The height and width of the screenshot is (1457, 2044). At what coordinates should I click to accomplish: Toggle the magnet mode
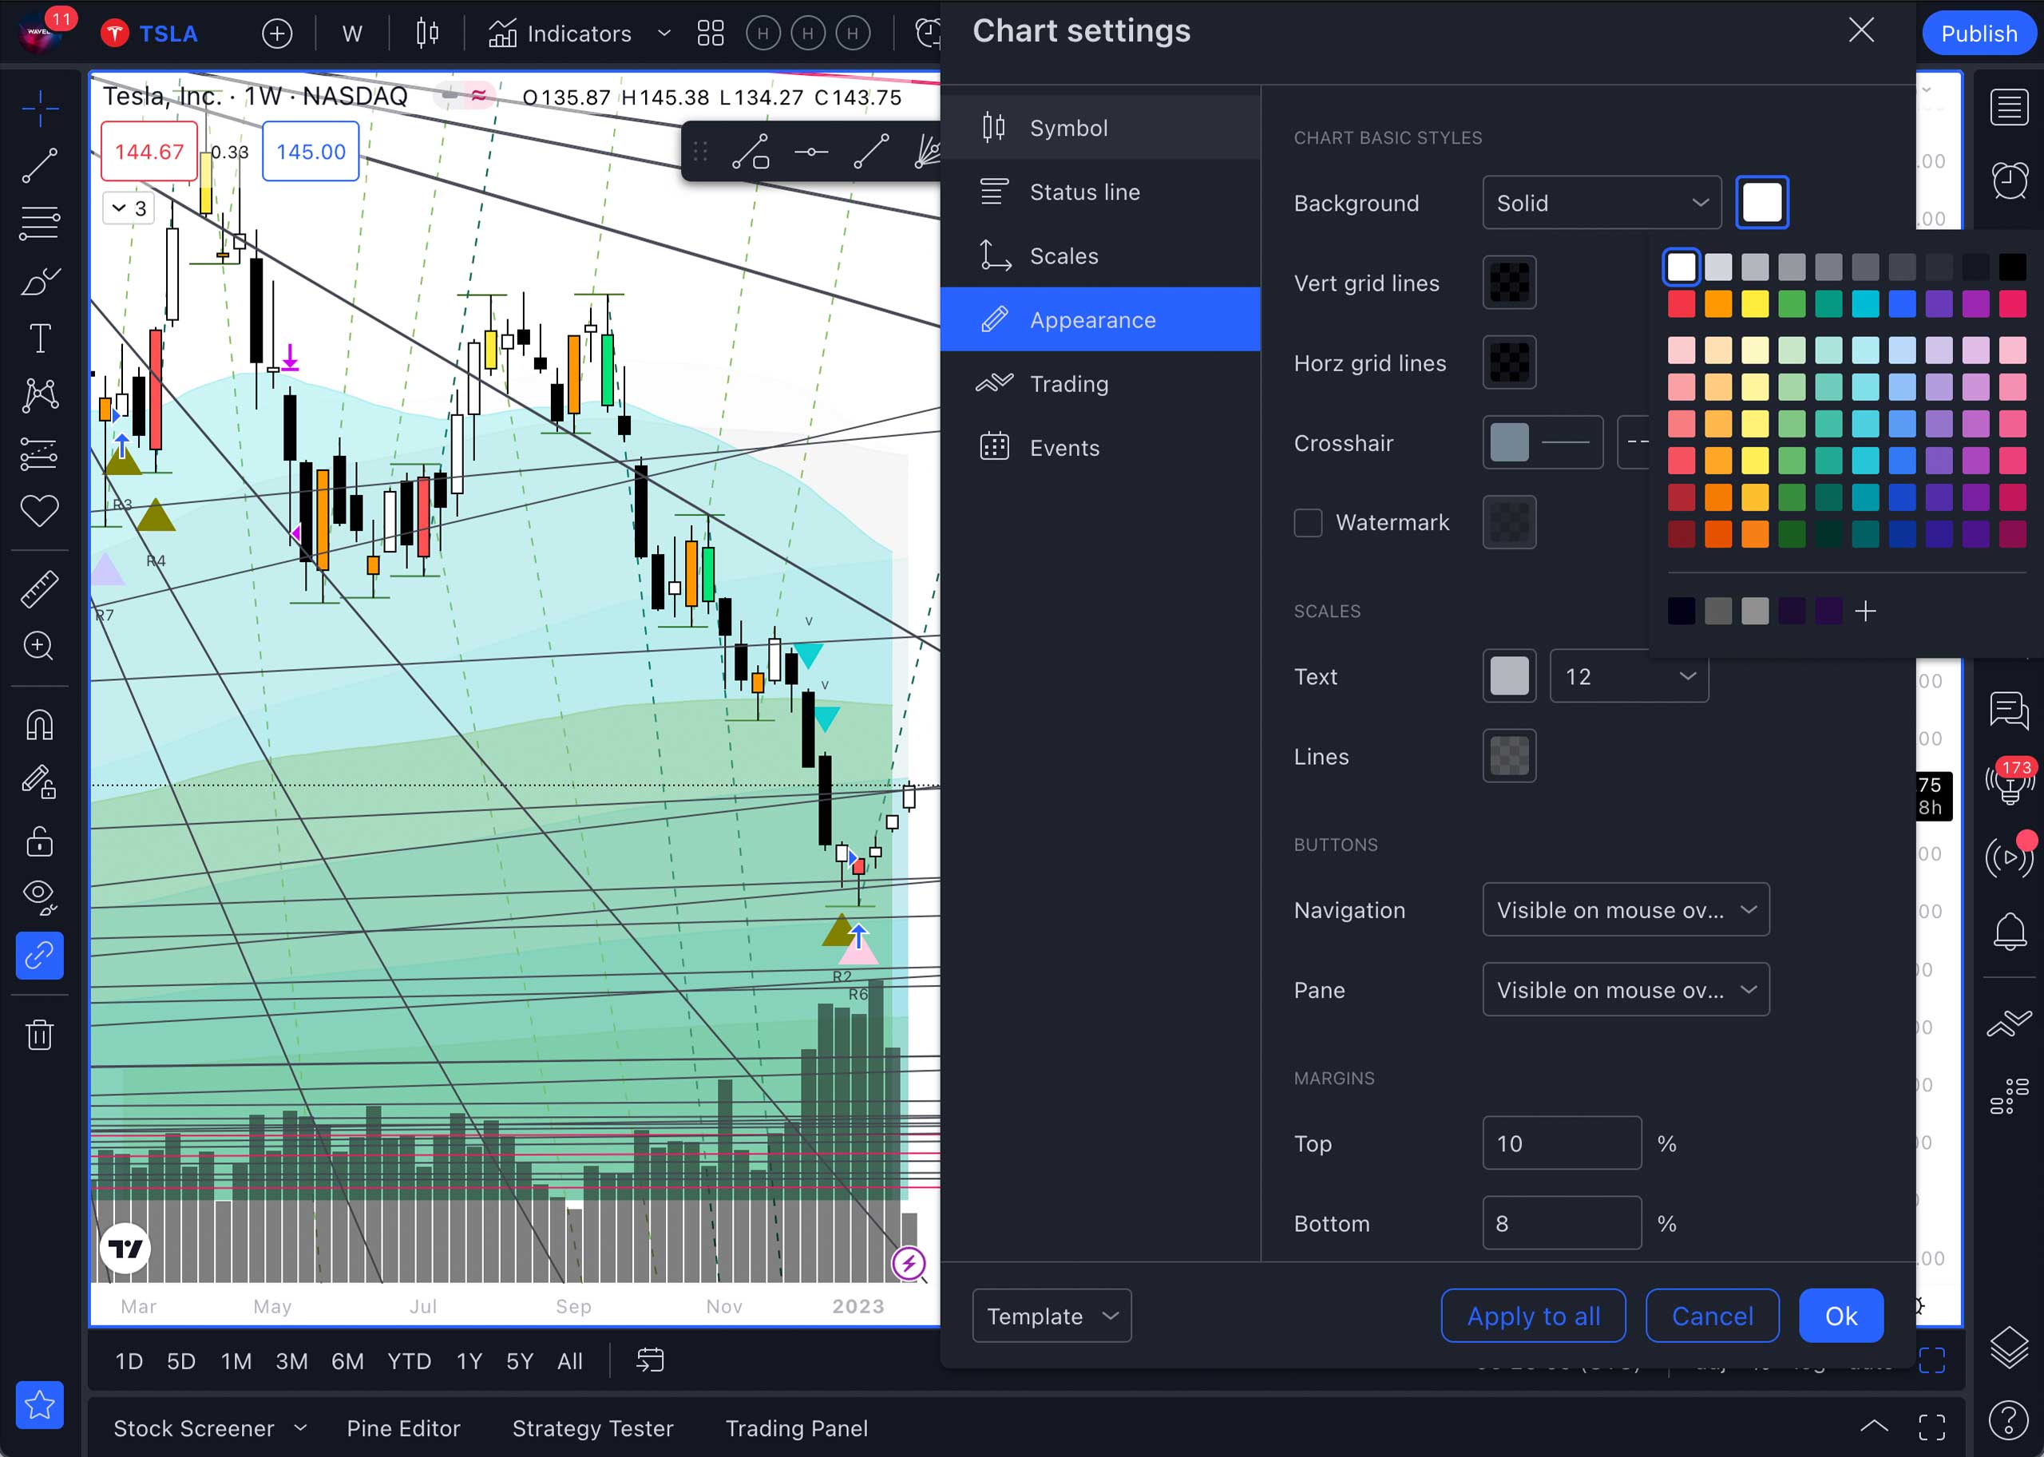click(x=39, y=725)
